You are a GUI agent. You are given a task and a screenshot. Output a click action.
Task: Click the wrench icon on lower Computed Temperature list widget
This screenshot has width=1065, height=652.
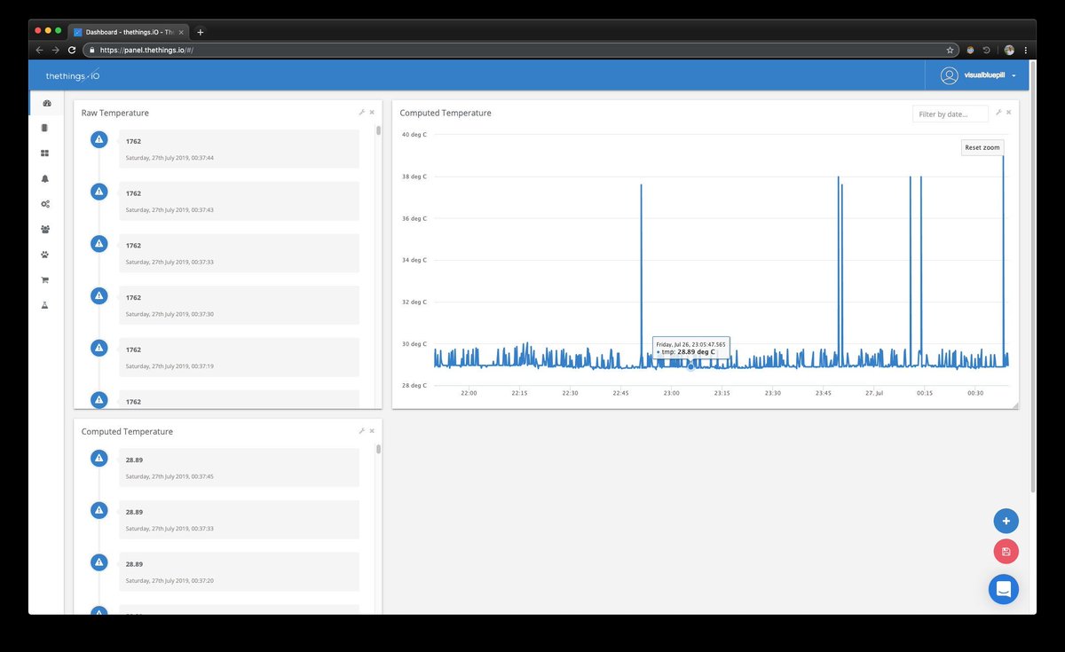[x=361, y=431]
